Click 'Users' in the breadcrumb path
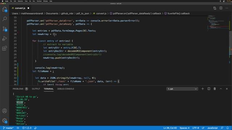 [15, 13]
